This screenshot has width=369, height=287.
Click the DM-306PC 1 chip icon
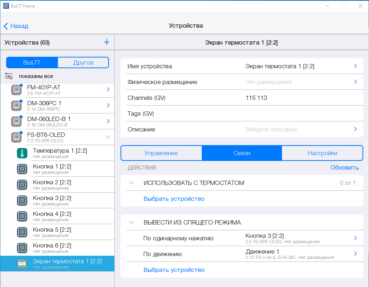click(16, 106)
